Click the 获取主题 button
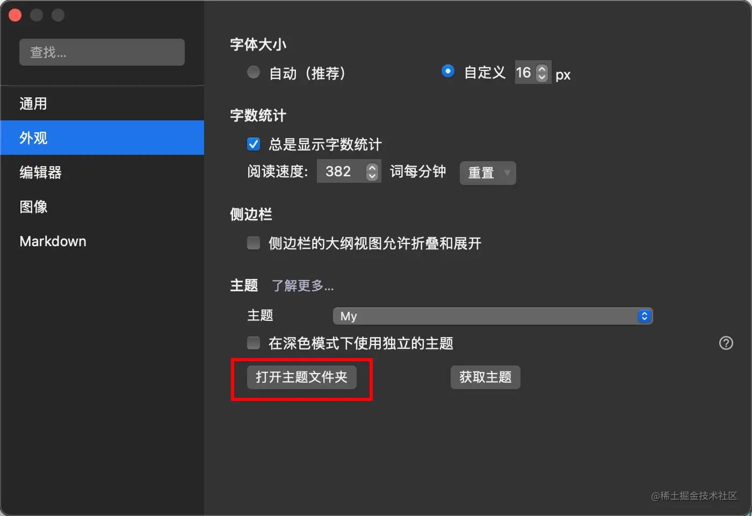752x516 pixels. (x=486, y=377)
